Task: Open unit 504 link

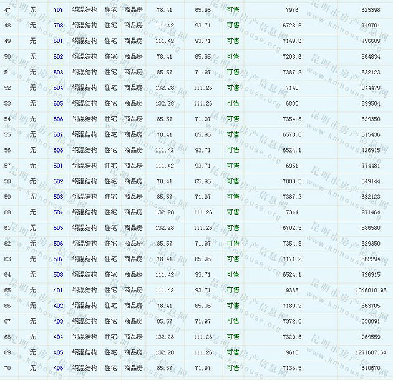Action: point(58,212)
